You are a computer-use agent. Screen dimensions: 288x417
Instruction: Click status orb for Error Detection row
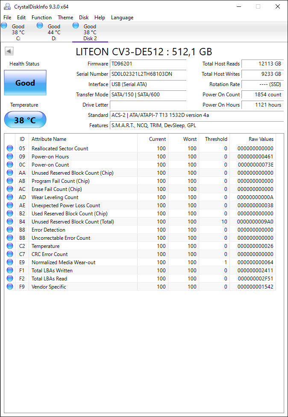(10, 229)
